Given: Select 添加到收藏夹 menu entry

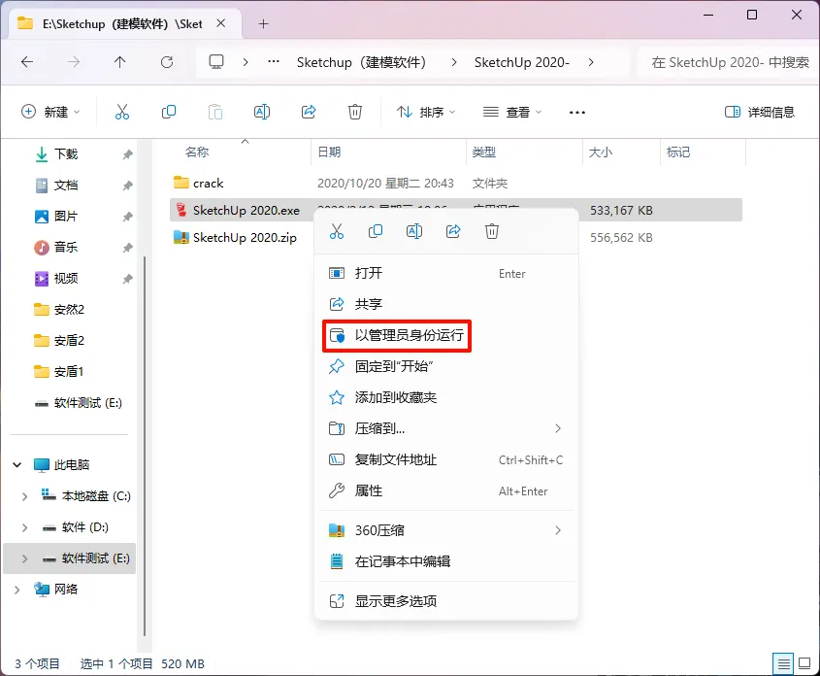Looking at the screenshot, I should [x=446, y=397].
